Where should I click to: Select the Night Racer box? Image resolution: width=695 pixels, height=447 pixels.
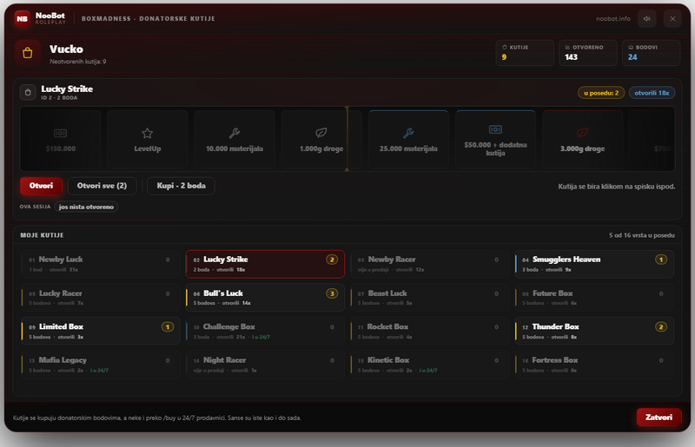265,365
